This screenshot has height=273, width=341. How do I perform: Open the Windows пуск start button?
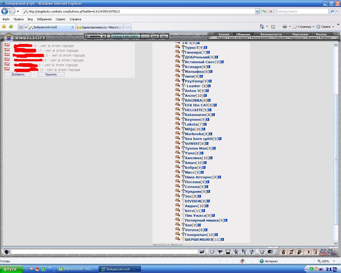11,269
